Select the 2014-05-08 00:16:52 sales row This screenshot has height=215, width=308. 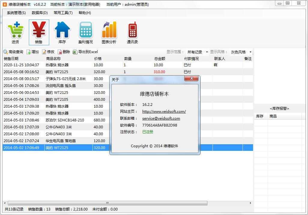click(128, 72)
